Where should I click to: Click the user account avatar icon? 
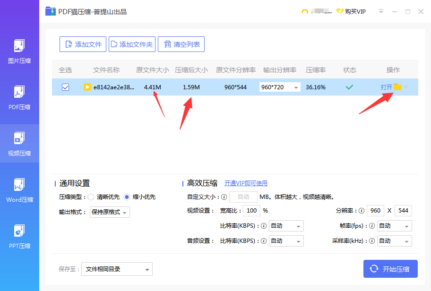tap(304, 11)
